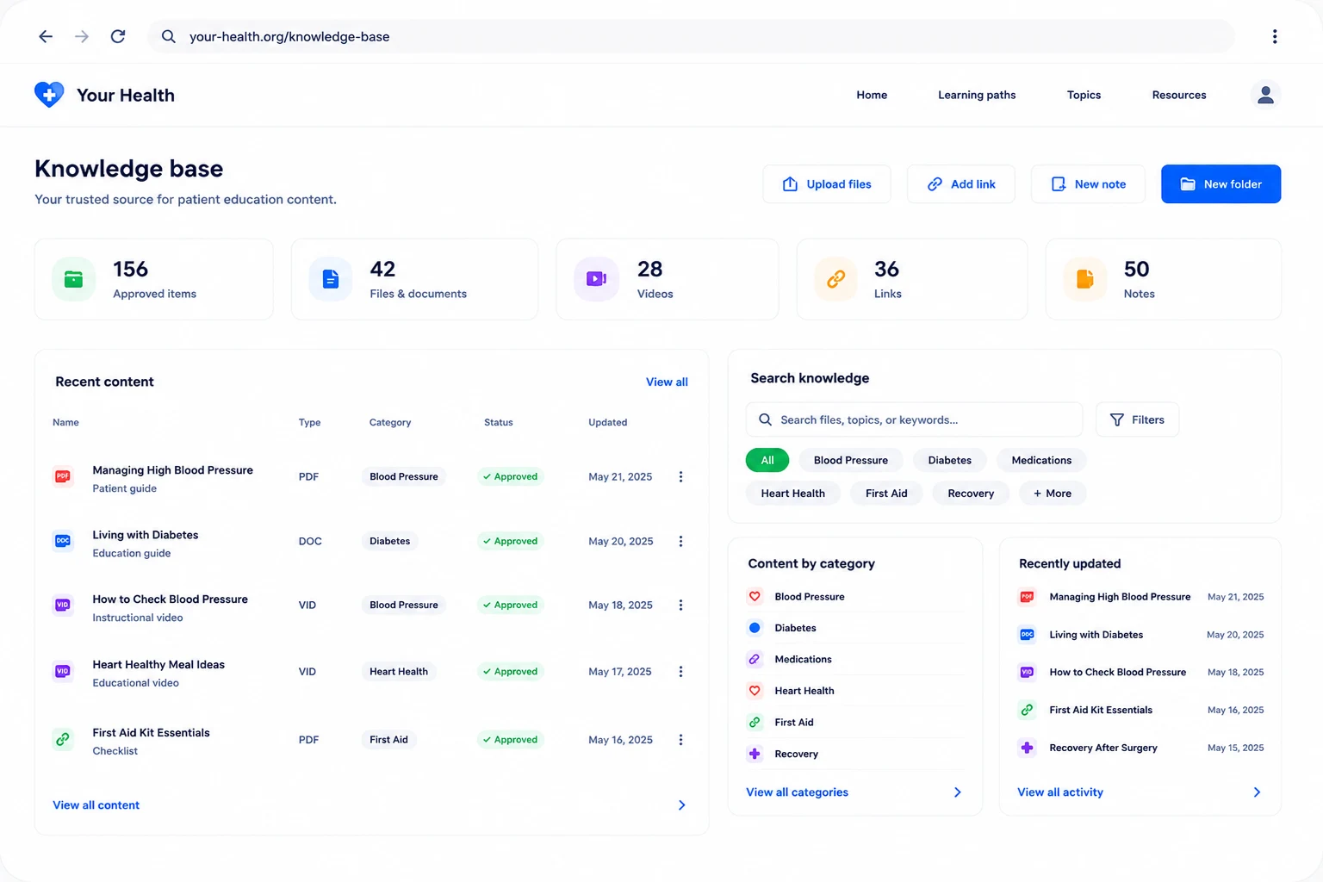Click the orange Links stat icon
The image size is (1323, 882).
point(835,279)
